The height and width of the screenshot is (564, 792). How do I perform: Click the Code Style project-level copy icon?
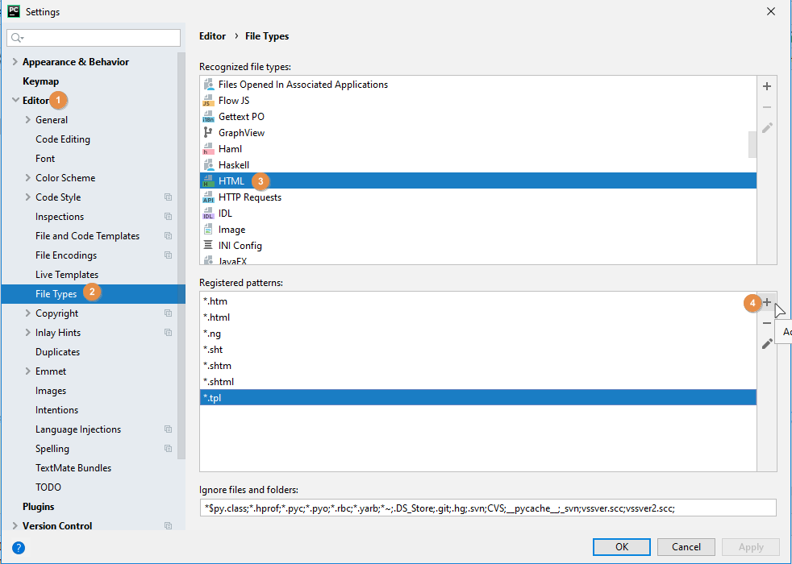(169, 197)
